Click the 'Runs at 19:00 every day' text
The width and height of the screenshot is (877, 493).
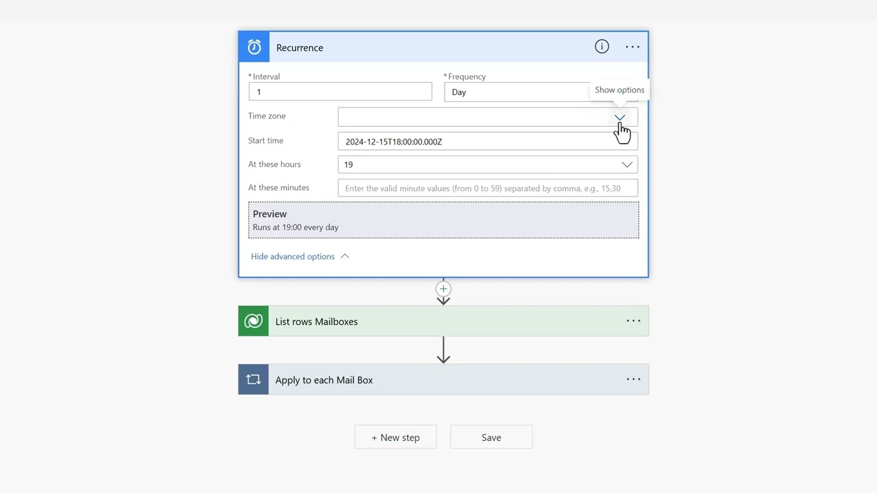click(x=296, y=227)
